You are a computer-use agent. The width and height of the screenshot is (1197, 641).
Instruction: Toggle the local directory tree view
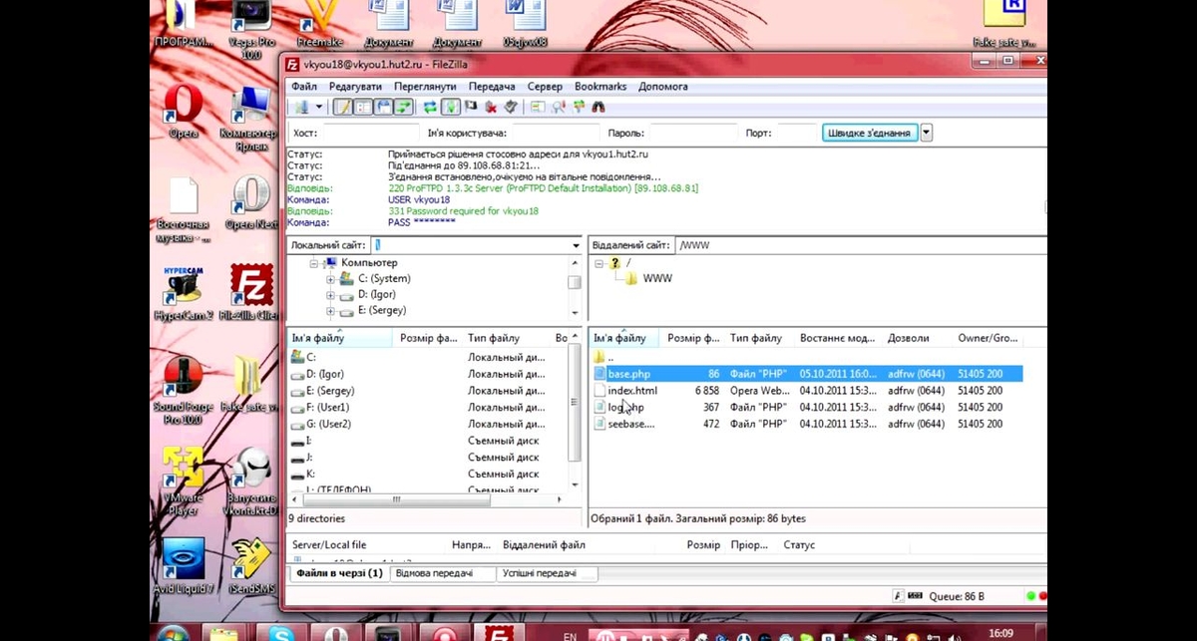[363, 108]
